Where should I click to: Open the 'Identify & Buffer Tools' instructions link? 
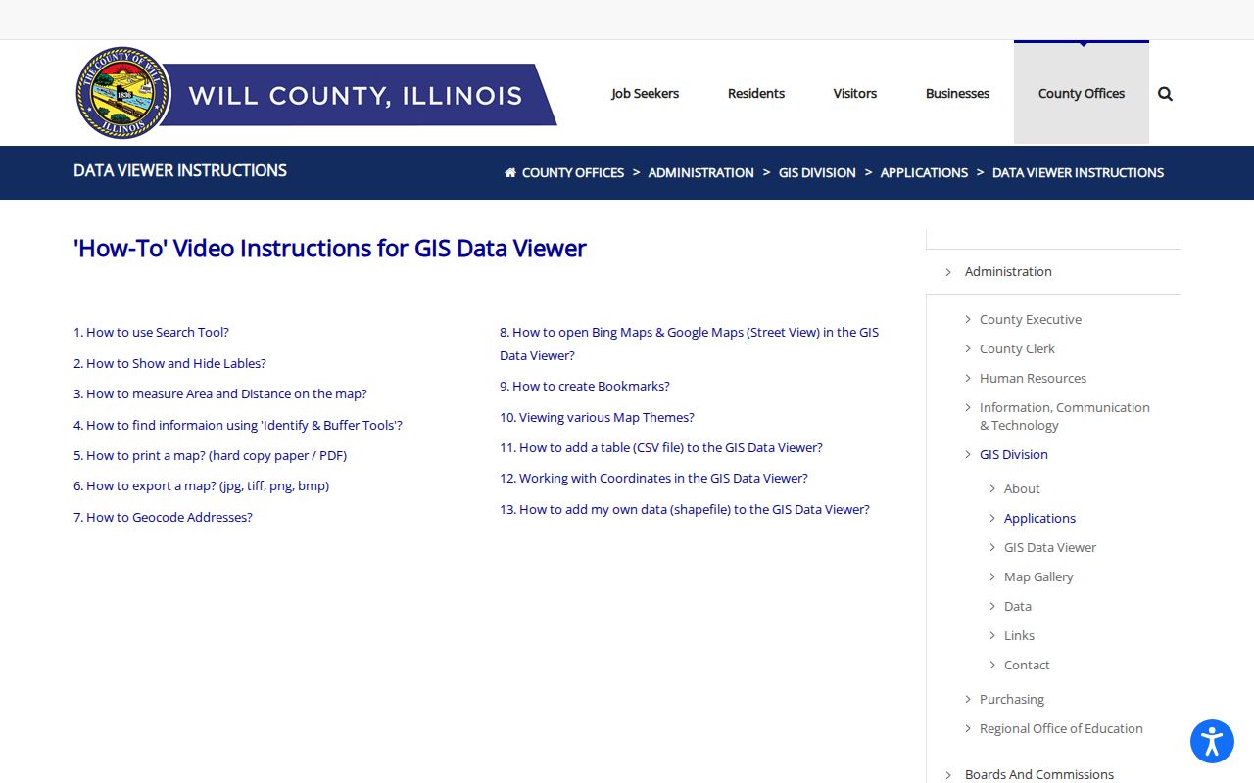point(238,425)
